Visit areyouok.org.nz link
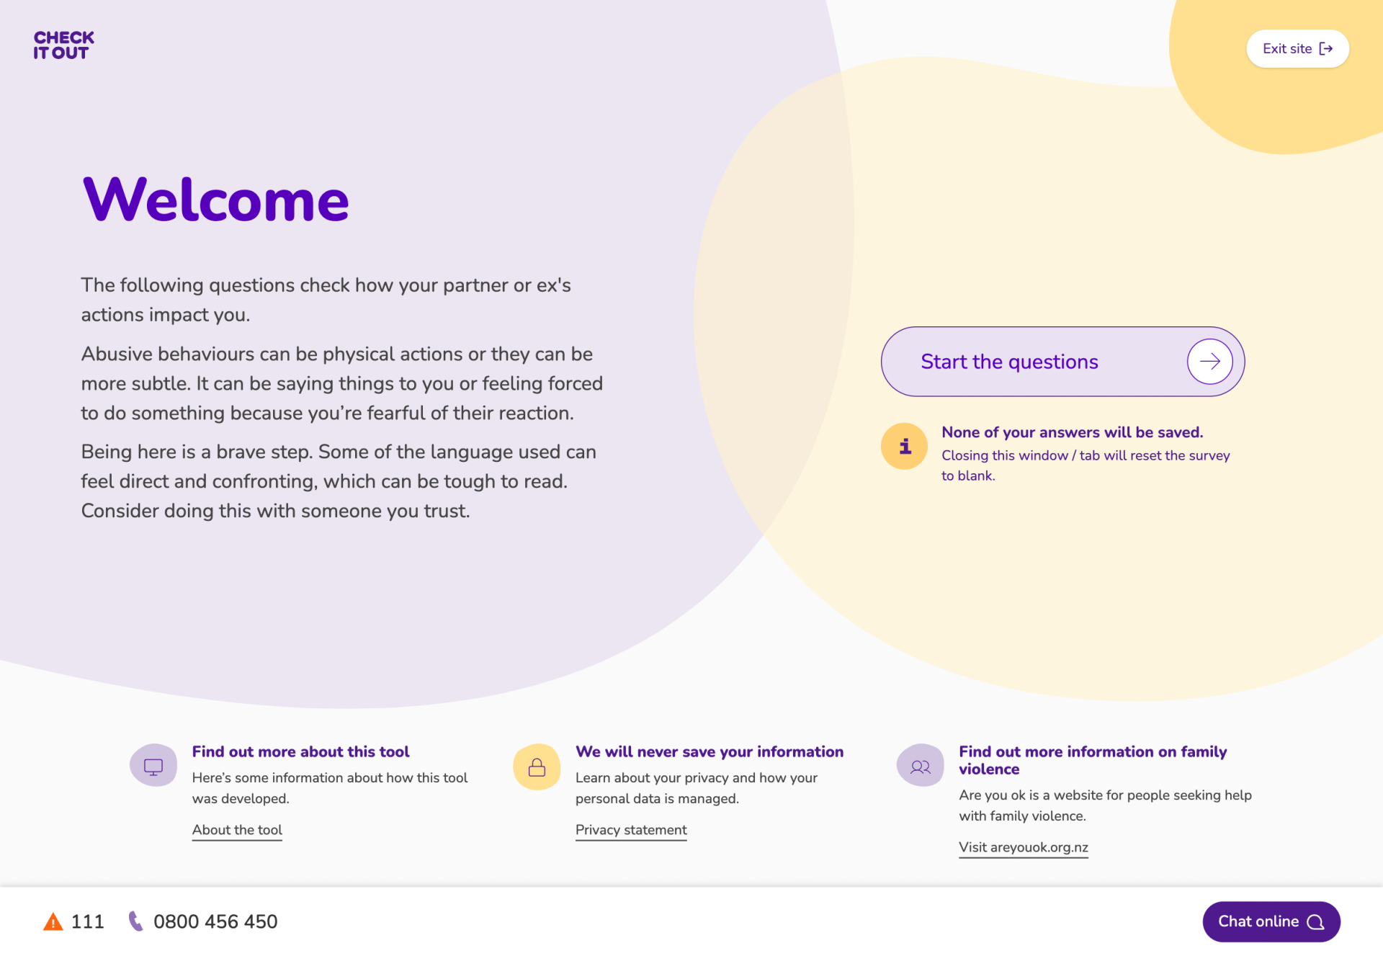 pos(1023,847)
